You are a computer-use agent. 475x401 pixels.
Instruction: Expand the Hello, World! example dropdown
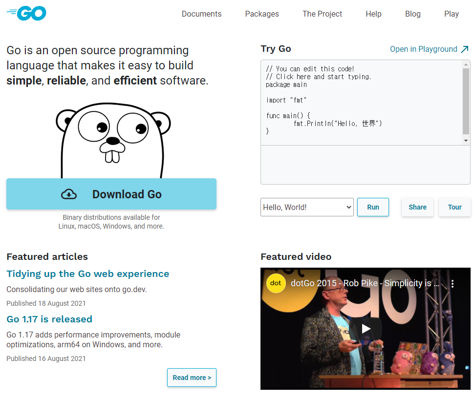(x=307, y=207)
